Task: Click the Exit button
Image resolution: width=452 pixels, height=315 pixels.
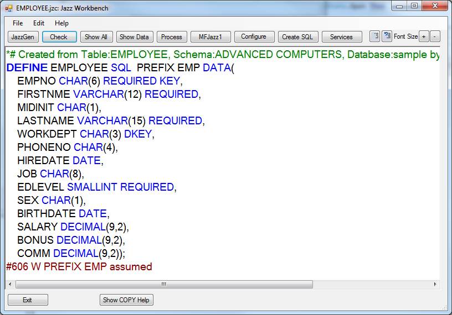Action: [28, 300]
